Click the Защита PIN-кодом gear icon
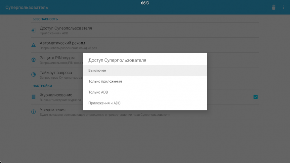Viewport: 290px width, 163px height. pyautogui.click(x=33, y=60)
